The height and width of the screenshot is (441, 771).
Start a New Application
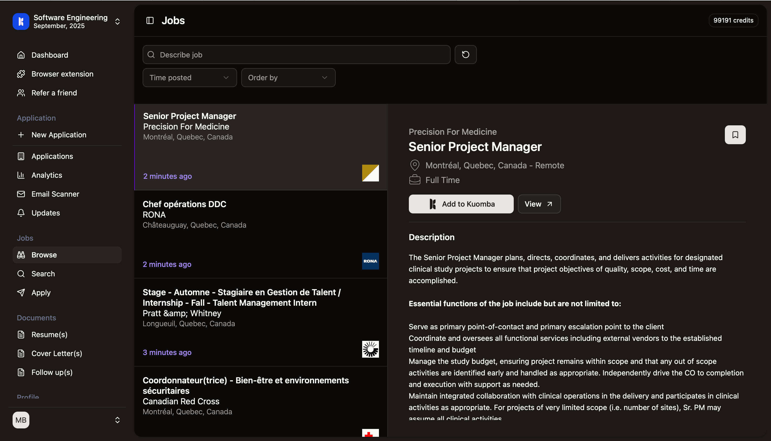pyautogui.click(x=67, y=135)
